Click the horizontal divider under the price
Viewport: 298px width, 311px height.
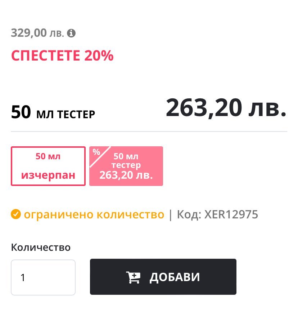pyautogui.click(x=149, y=132)
